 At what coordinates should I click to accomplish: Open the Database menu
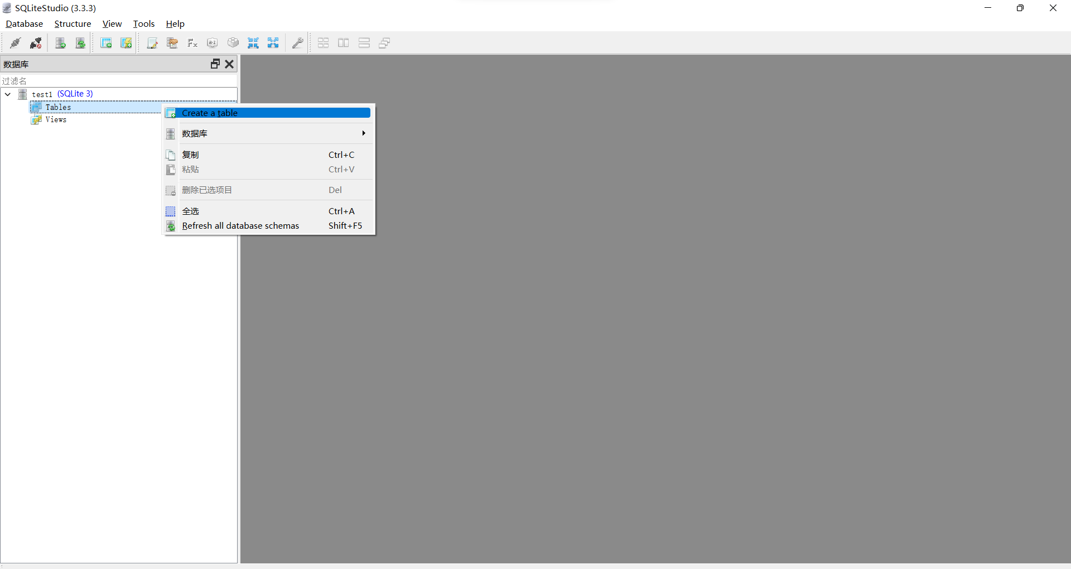(x=25, y=24)
